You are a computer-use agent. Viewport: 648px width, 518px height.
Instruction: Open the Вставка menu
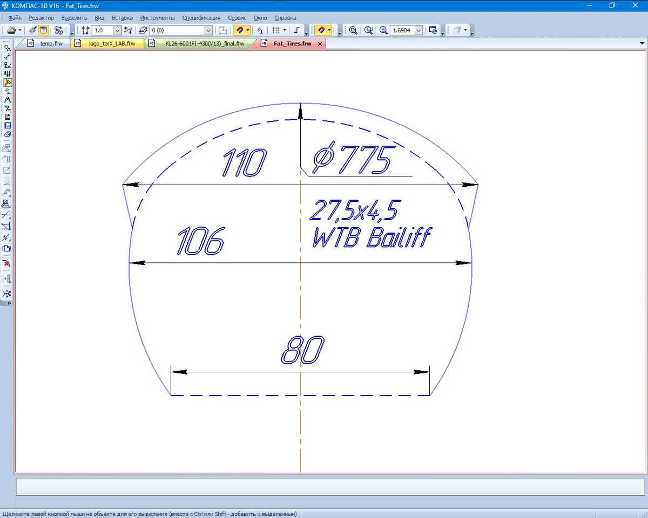(x=122, y=18)
